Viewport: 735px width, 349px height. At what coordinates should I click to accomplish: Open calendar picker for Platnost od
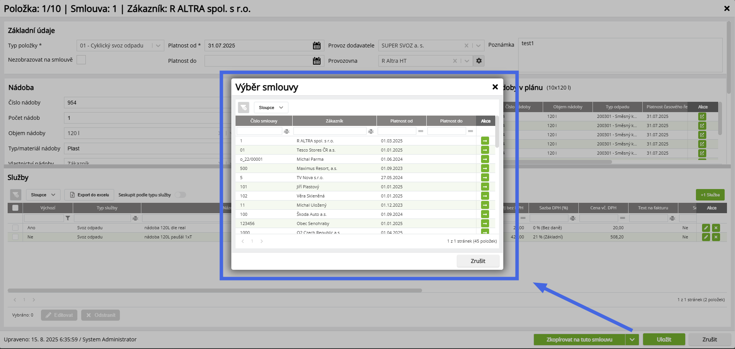316,46
